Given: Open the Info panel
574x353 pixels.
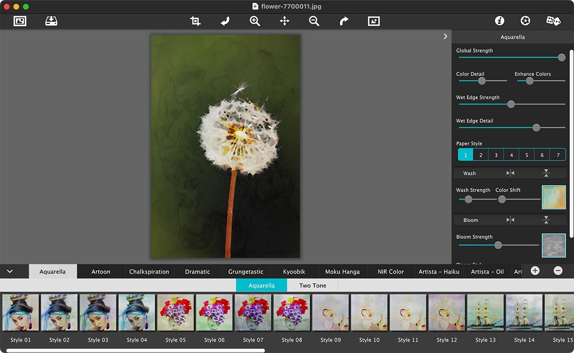Looking at the screenshot, I should [499, 21].
